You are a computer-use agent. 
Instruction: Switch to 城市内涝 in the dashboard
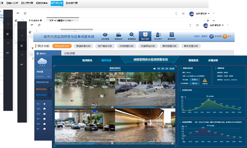click(106, 60)
